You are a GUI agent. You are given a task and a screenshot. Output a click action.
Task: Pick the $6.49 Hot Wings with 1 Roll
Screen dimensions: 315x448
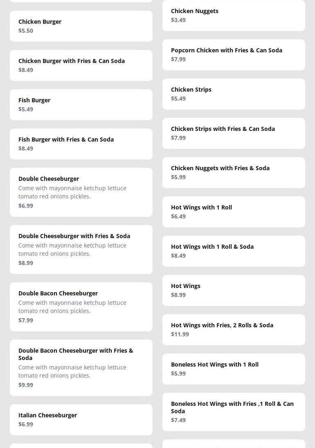[234, 212]
